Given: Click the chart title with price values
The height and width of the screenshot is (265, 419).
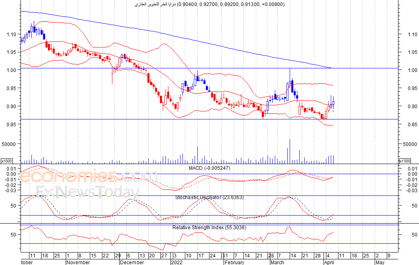Looking at the screenshot, I should click(x=209, y=4).
